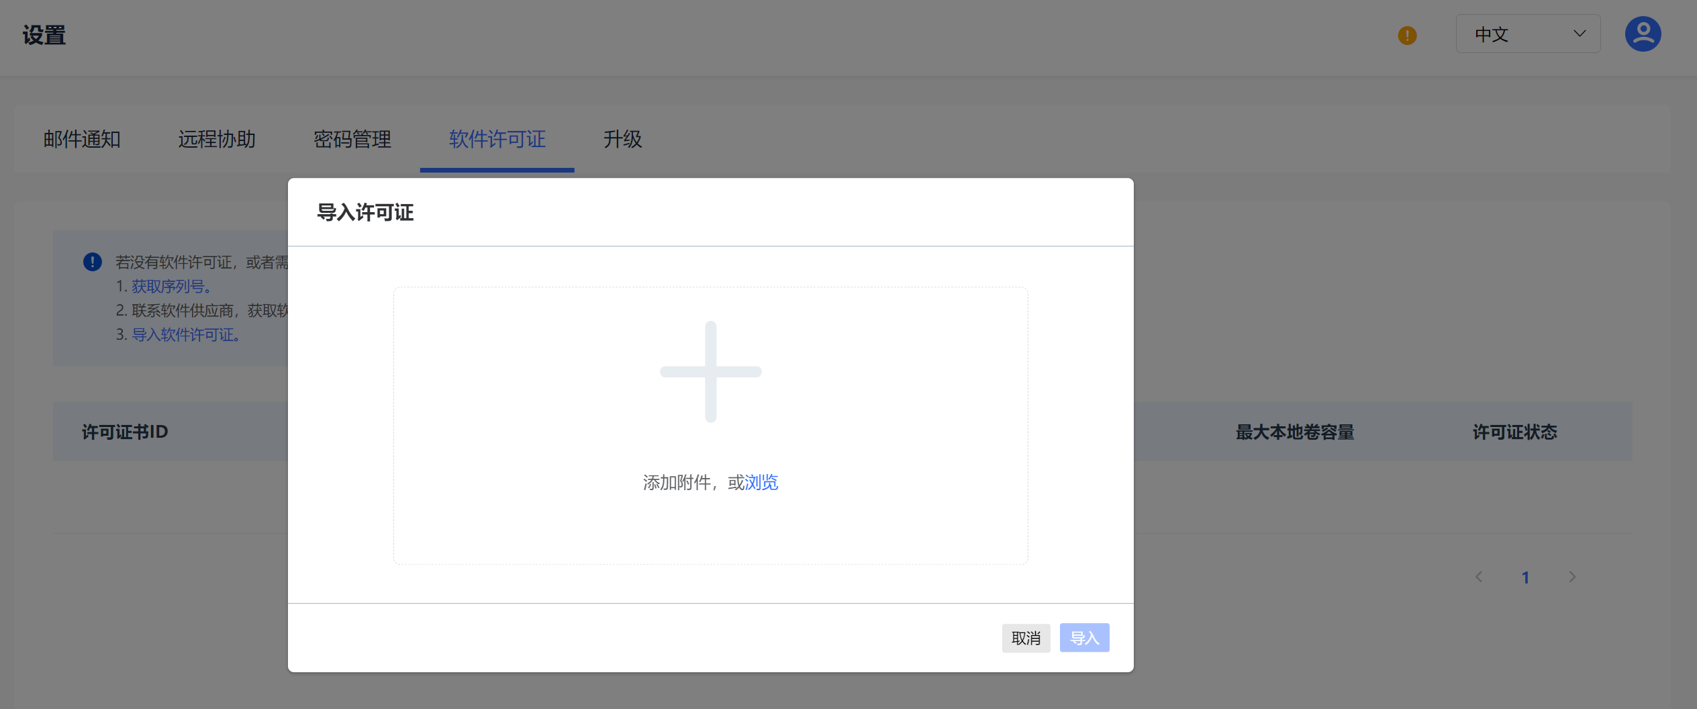The image size is (1697, 709).
Task: Switch to the 邮件通知 tab
Action: (82, 139)
